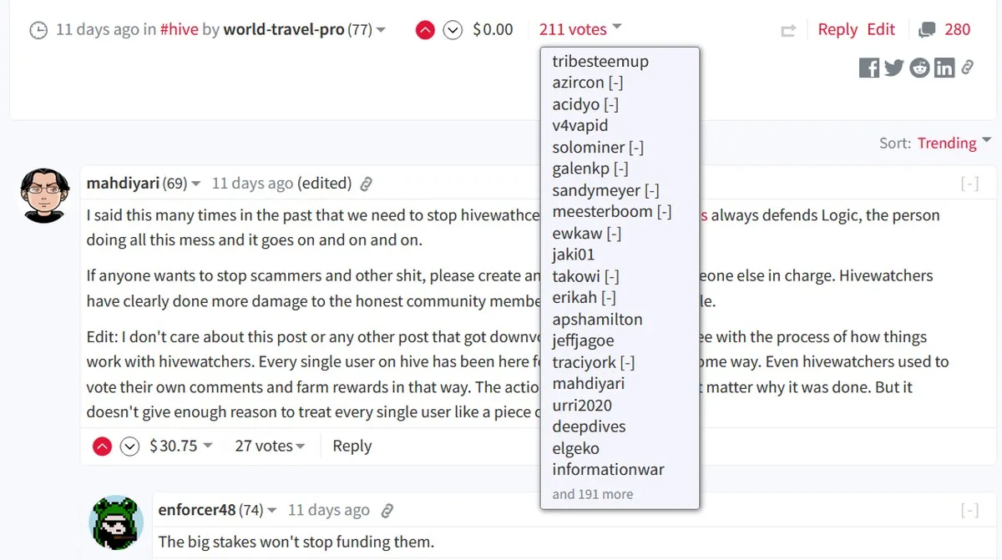Copy permalink of mahdiyari's comment

tap(366, 184)
